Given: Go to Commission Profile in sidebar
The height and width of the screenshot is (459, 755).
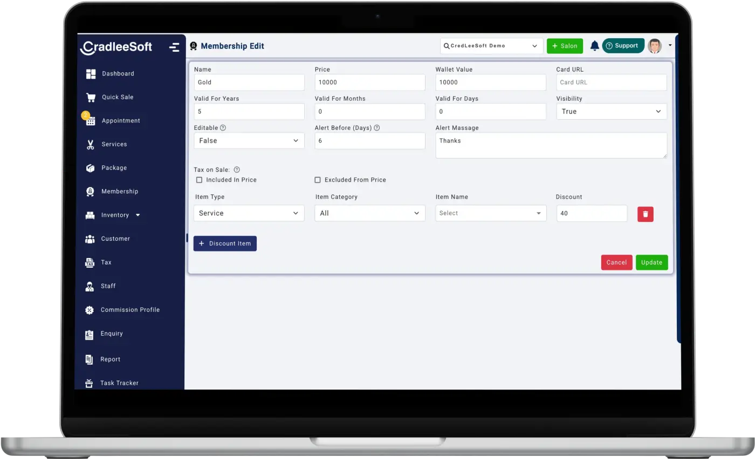Looking at the screenshot, I should click(129, 310).
